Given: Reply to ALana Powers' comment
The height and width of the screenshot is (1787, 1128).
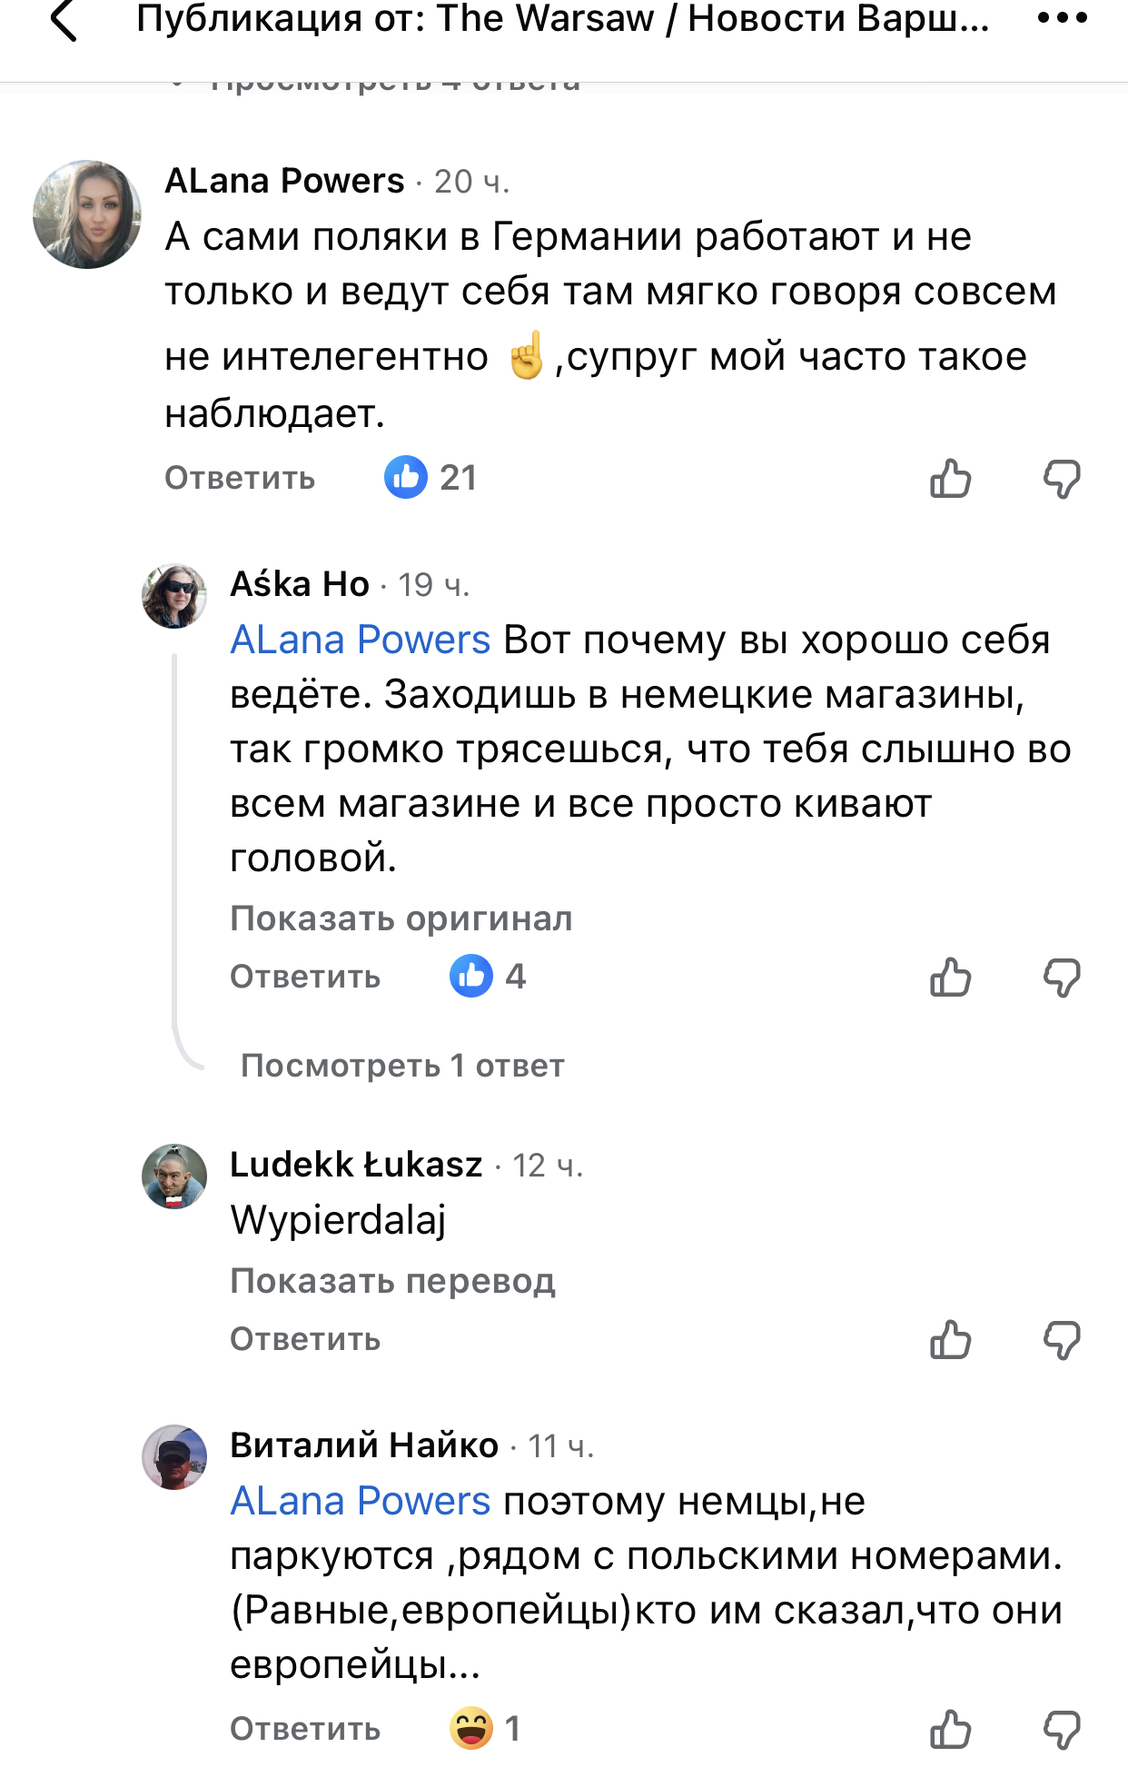Looking at the screenshot, I should (x=240, y=478).
